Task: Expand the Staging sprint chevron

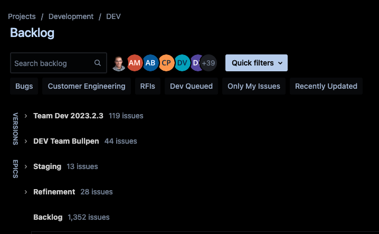Action: point(26,166)
